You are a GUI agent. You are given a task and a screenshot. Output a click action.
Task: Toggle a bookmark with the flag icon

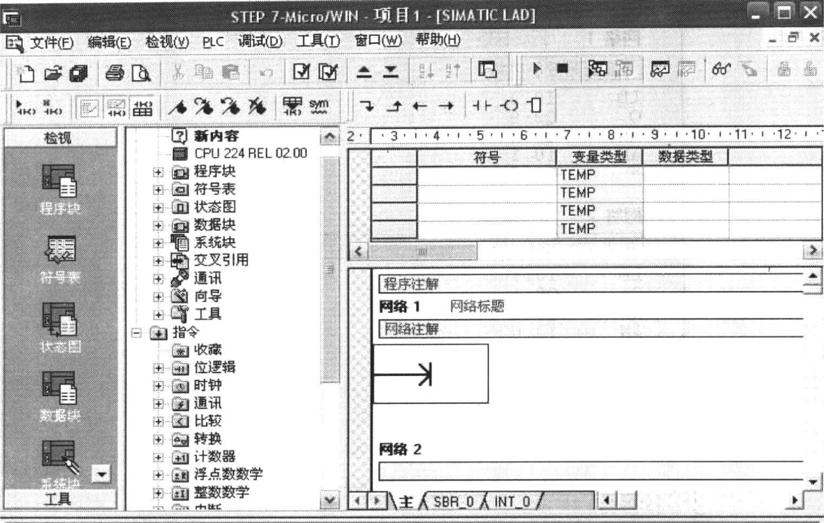pos(177,107)
